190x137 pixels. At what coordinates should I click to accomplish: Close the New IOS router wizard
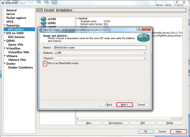coord(146,29)
